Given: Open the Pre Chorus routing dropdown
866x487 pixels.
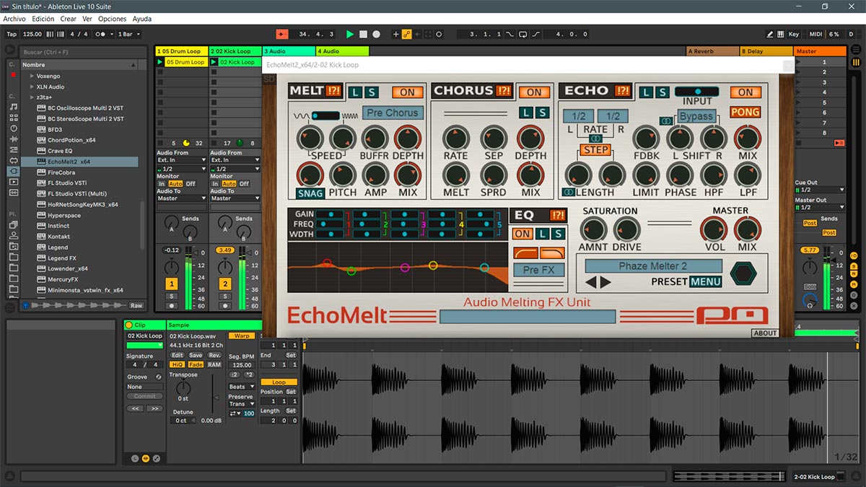Looking at the screenshot, I should pos(393,113).
